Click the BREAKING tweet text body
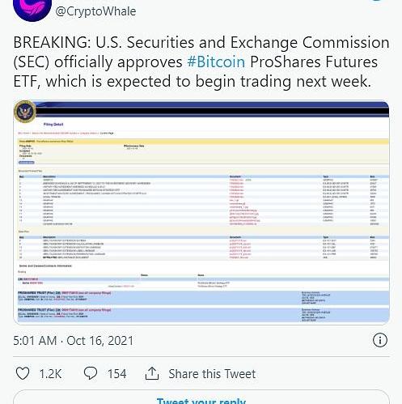The image size is (402, 404). [201, 62]
